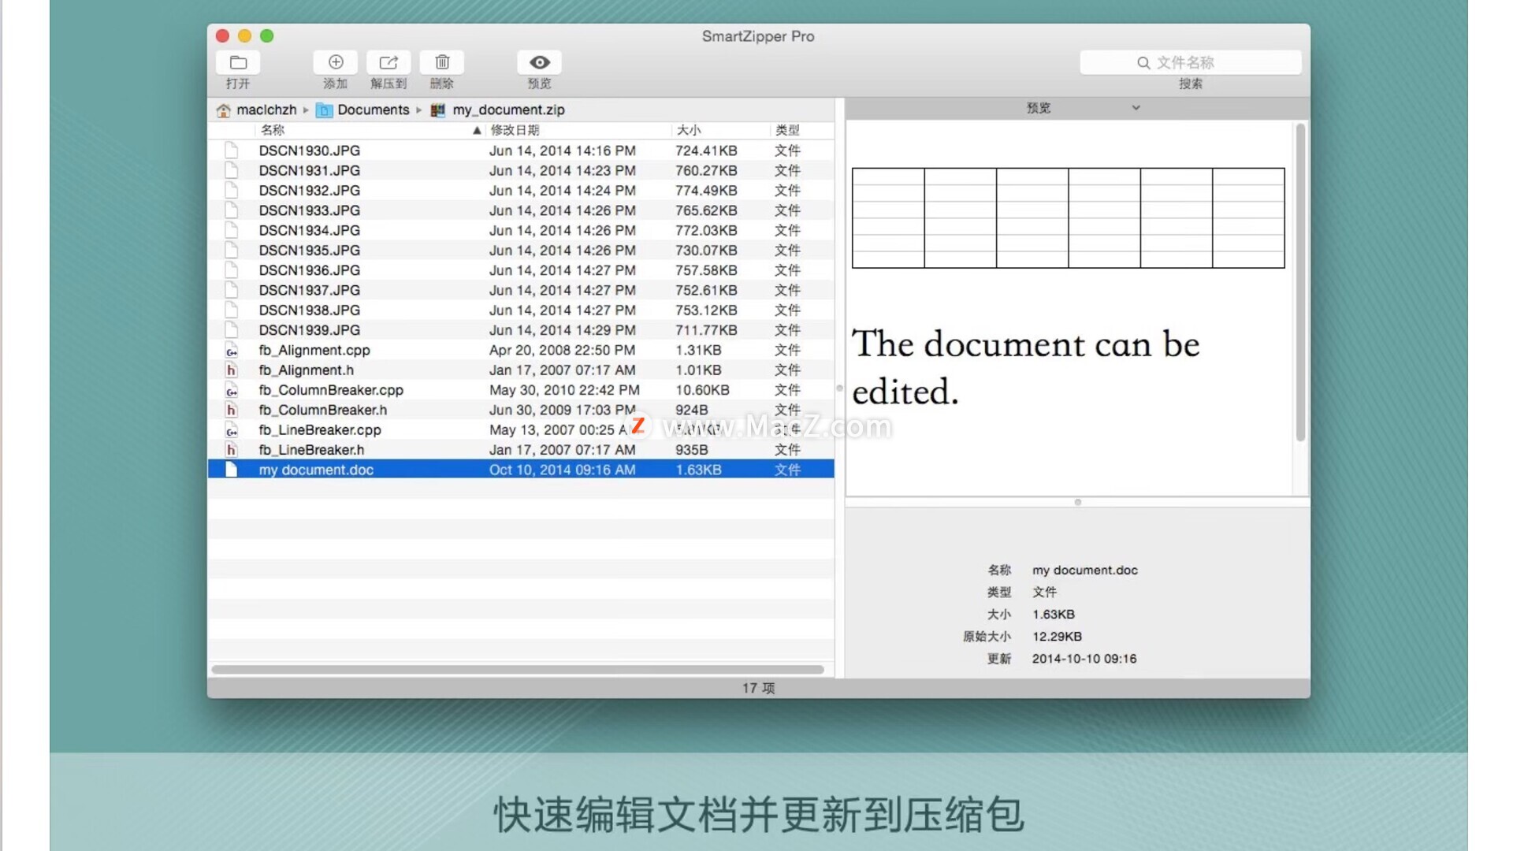Click the Extract To toolbar icon
The height and width of the screenshot is (851, 1513).
point(388,62)
